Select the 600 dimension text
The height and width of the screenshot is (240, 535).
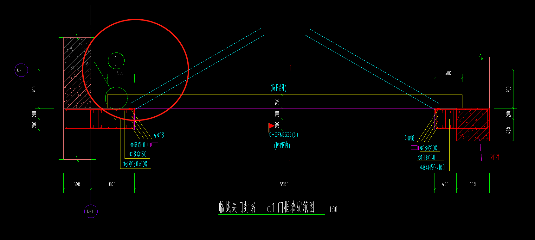[x=473, y=184]
